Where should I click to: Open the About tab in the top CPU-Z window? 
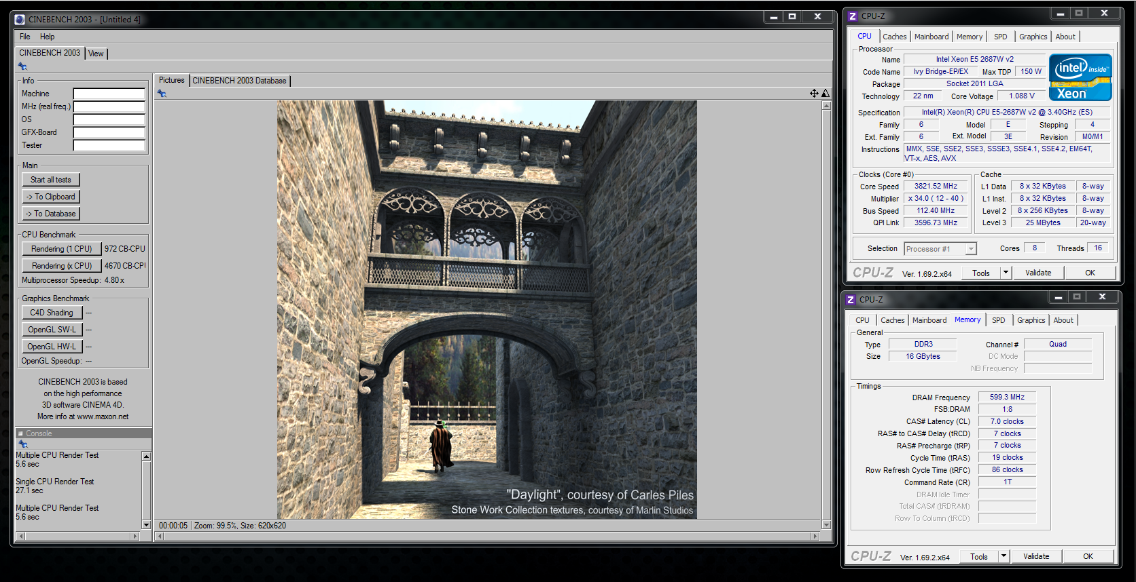click(1065, 37)
